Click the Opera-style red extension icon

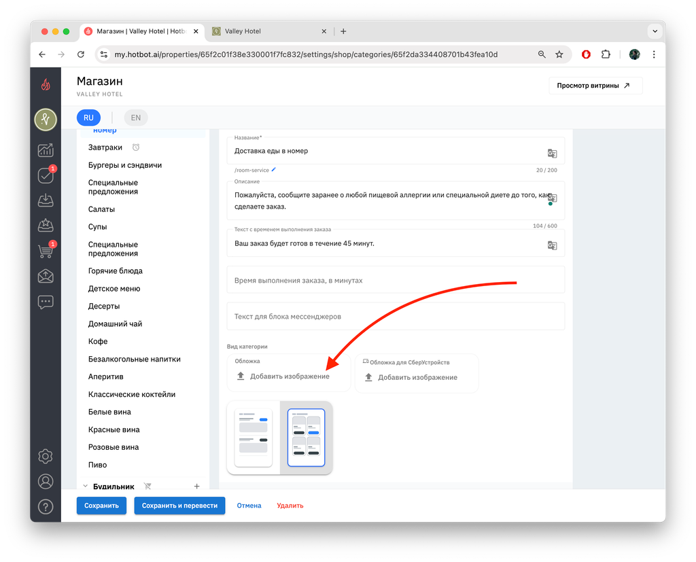pyautogui.click(x=587, y=54)
